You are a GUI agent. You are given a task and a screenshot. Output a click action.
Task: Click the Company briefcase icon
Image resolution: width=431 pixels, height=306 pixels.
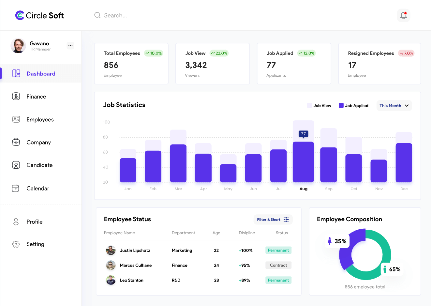[x=16, y=142]
